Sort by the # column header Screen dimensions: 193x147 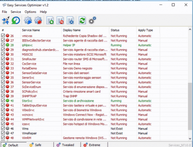(x=10, y=30)
